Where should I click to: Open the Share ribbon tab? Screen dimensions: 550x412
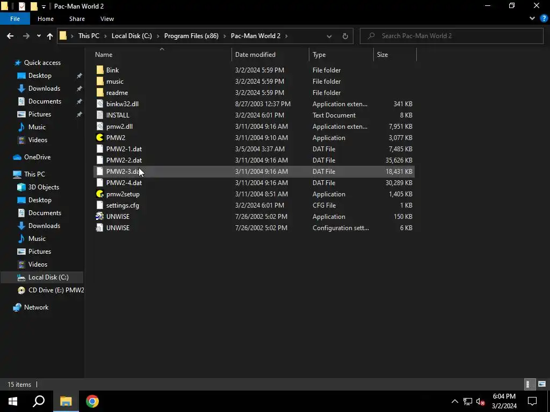[x=77, y=19]
